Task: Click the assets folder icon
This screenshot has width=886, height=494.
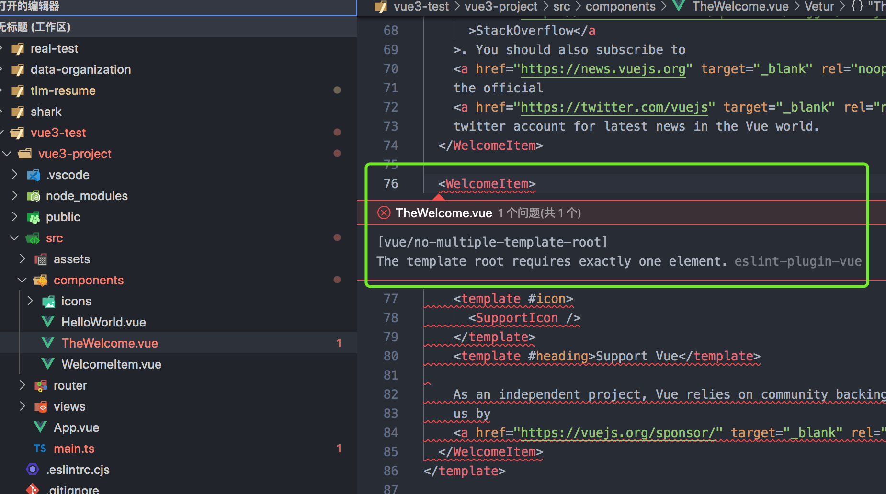Action: (41, 259)
